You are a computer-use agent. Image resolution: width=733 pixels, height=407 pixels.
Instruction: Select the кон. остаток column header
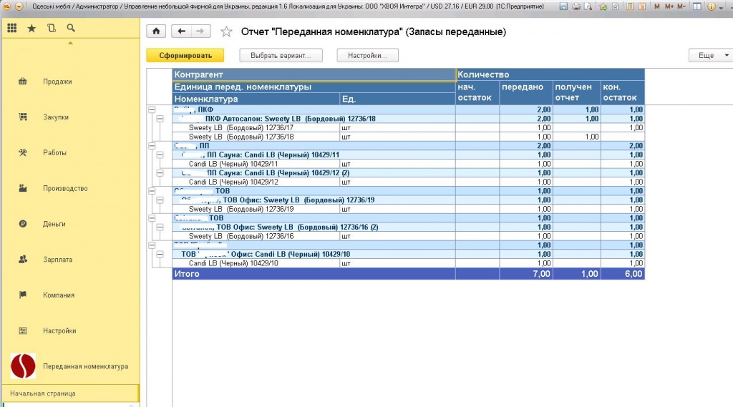point(622,92)
